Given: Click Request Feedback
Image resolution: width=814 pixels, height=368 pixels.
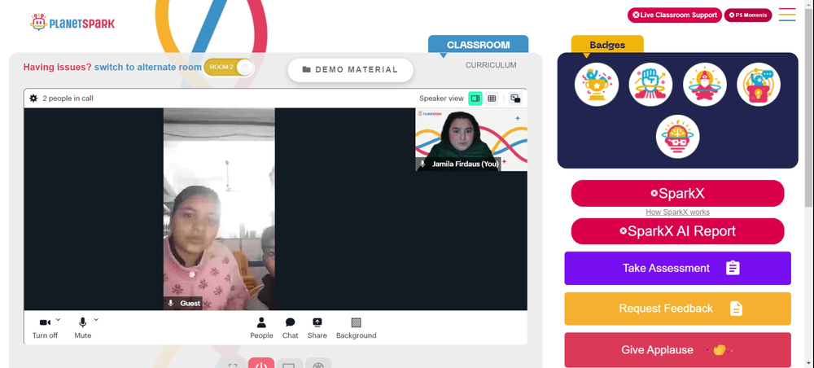Looking at the screenshot, I should click(677, 309).
